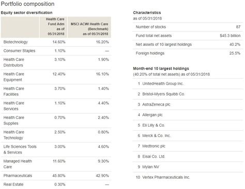This screenshot has height=189, width=245.
Task: Click UnitedHealth Group Inc. holding
Action: pyautogui.click(x=163, y=83)
